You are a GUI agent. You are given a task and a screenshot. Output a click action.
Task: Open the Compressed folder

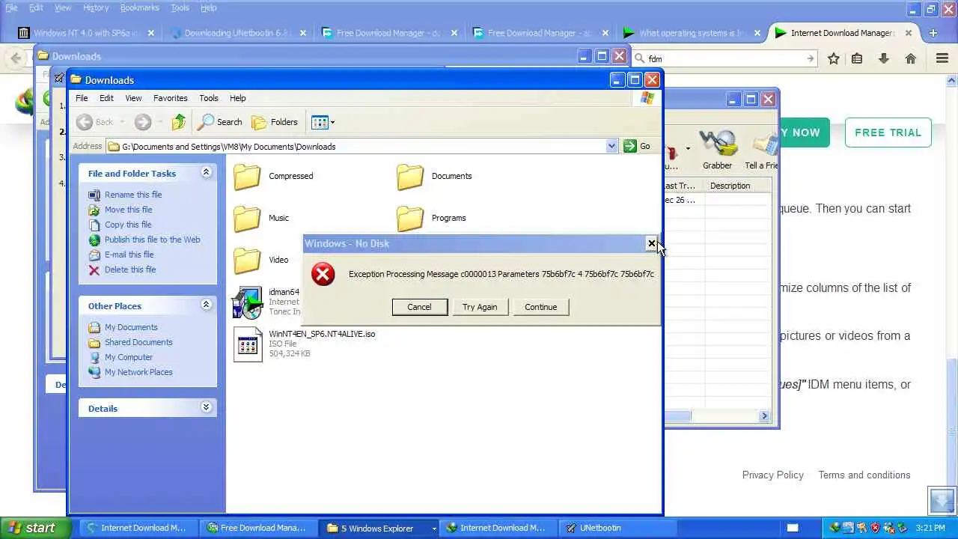click(x=247, y=177)
